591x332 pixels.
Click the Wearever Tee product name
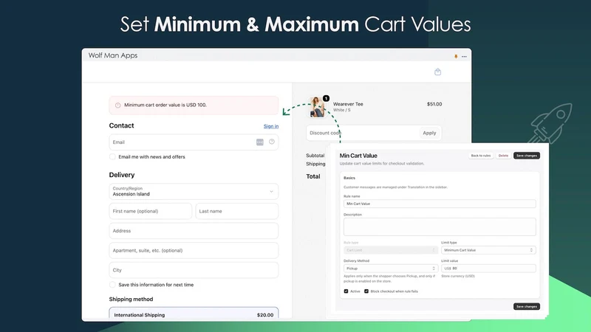pyautogui.click(x=348, y=104)
